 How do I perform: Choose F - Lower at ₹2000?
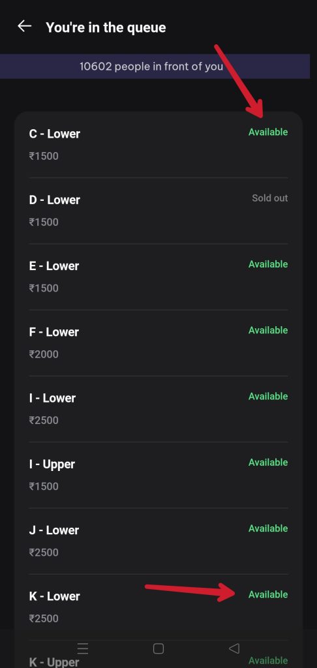[158, 343]
